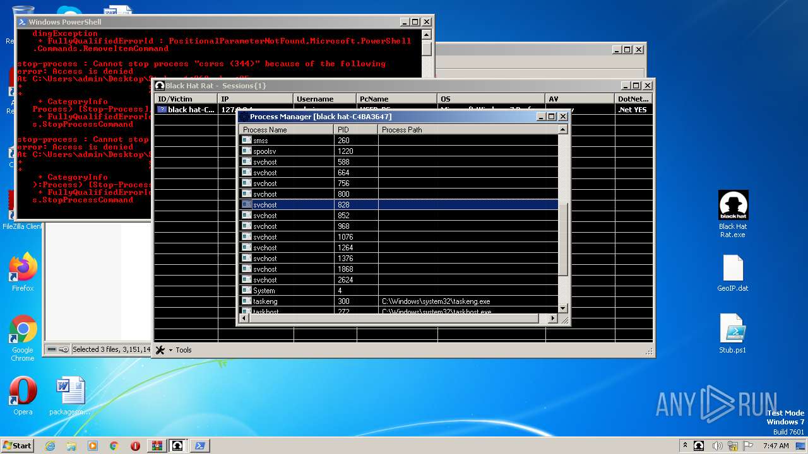The image size is (808, 454).
Task: Open FileZilla Client desktop shortcut
Action: [21, 211]
